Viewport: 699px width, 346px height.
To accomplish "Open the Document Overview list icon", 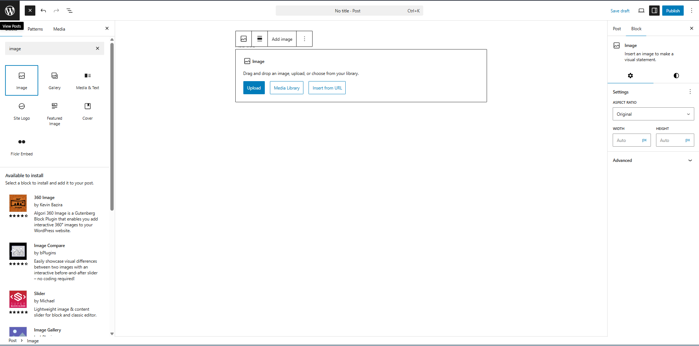I will pos(70,11).
